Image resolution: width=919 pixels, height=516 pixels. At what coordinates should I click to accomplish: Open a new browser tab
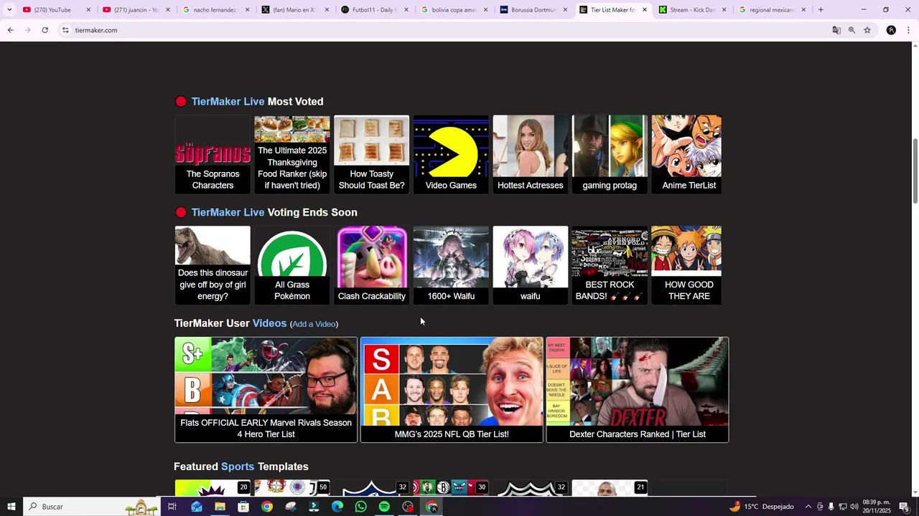click(821, 10)
